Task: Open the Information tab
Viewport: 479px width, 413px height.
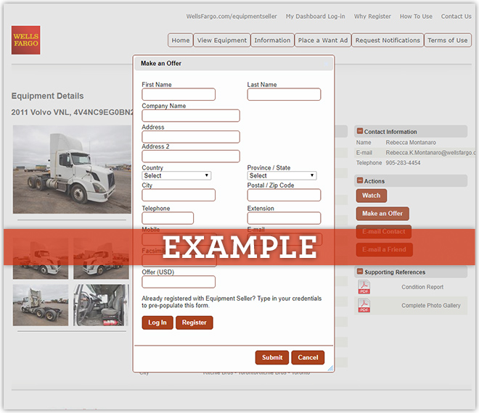Action: 272,41
